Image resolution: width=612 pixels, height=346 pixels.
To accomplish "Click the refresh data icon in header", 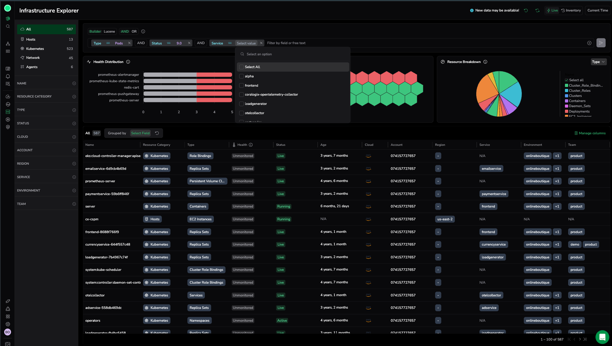I will 537,11.
